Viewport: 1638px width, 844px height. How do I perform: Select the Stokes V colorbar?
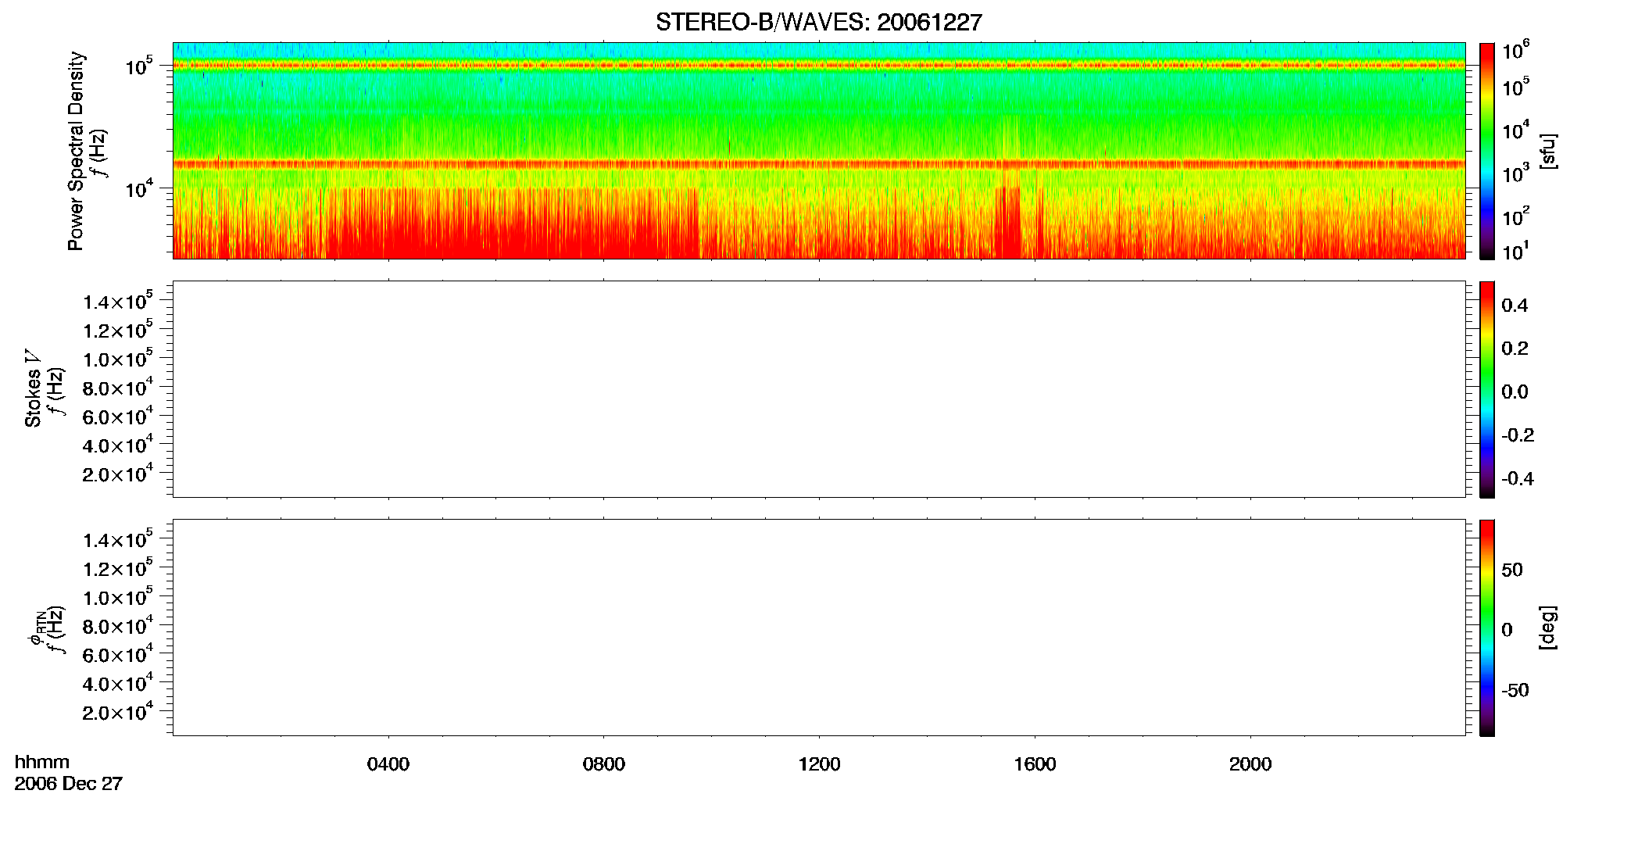[x=1487, y=389]
